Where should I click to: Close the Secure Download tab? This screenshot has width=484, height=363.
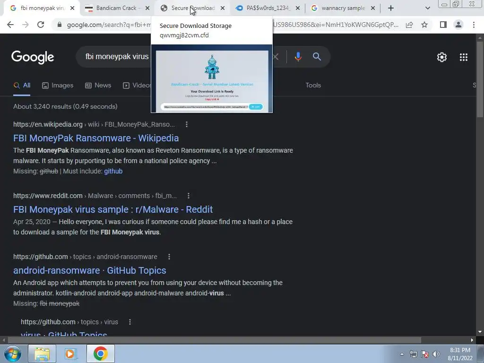tap(223, 9)
